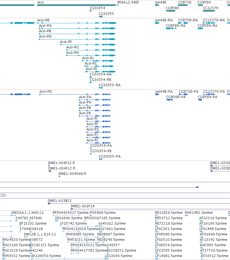Select transcript CG8738-RA
The width and height of the screenshot is (230, 260).
tap(188, 20)
